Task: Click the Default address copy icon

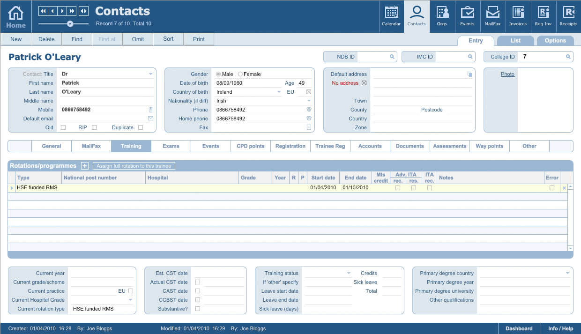Action: 469,74
